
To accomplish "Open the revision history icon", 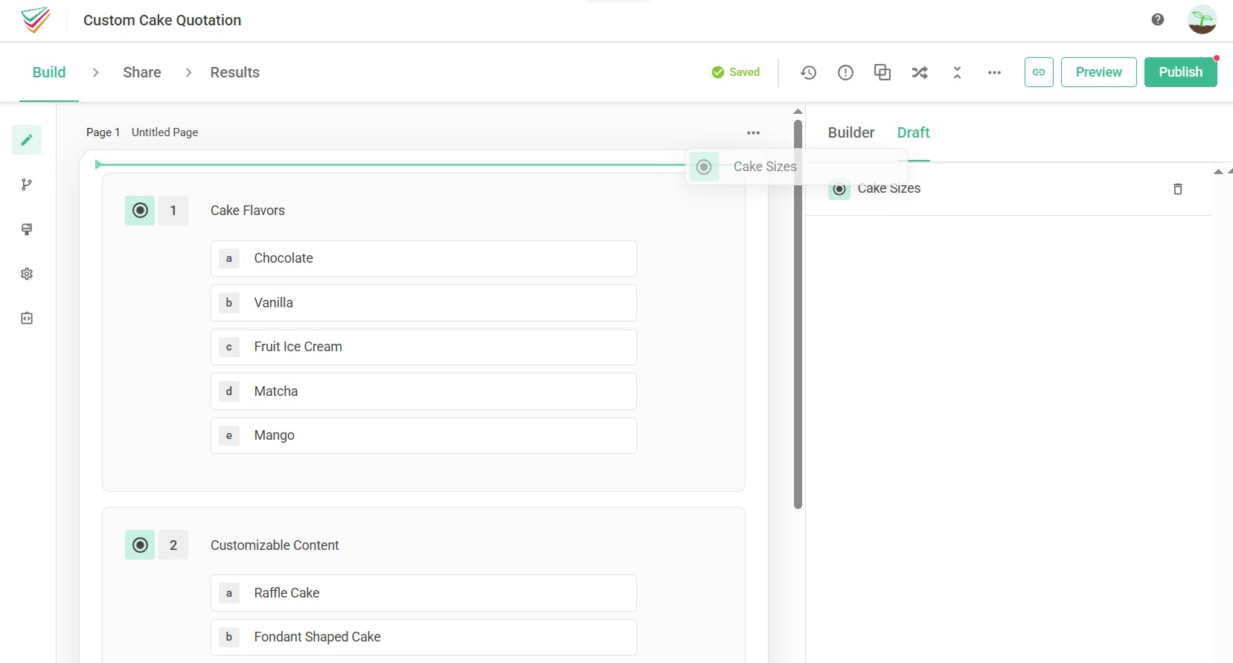I will click(808, 72).
